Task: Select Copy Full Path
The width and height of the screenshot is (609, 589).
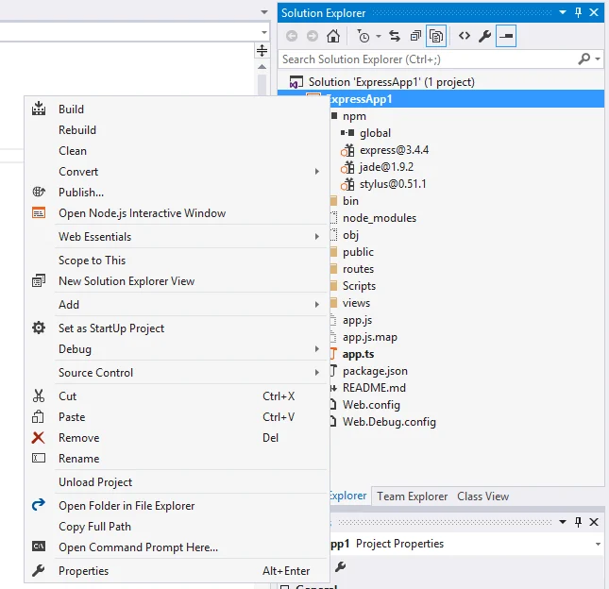Action: point(177,527)
